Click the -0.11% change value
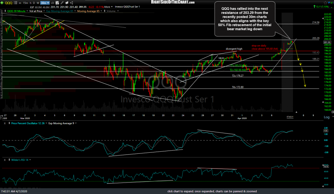334x194 pixels. tap(100, 7)
